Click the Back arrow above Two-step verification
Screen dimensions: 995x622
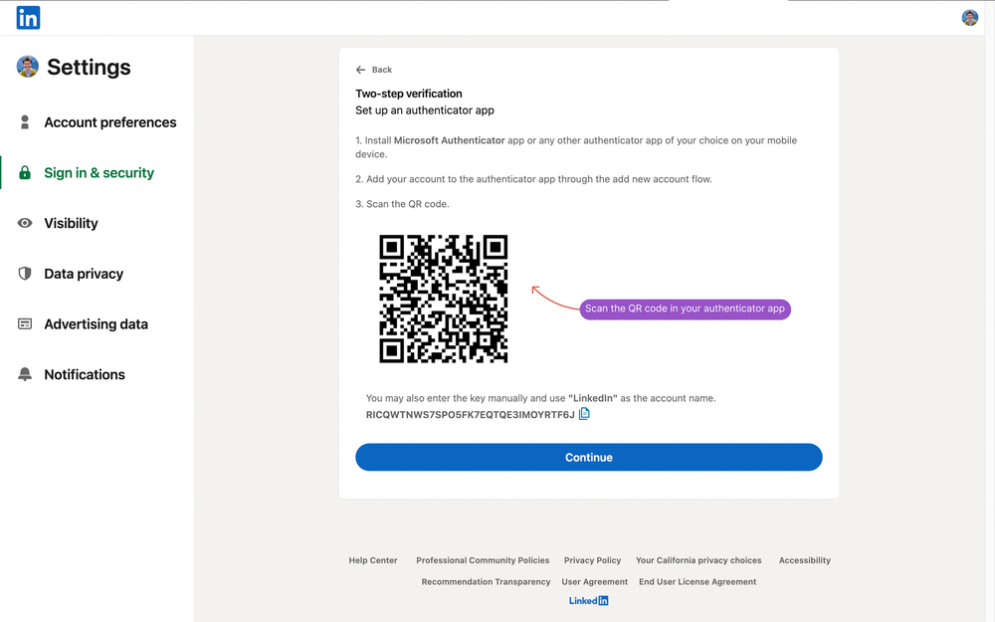pyautogui.click(x=360, y=70)
